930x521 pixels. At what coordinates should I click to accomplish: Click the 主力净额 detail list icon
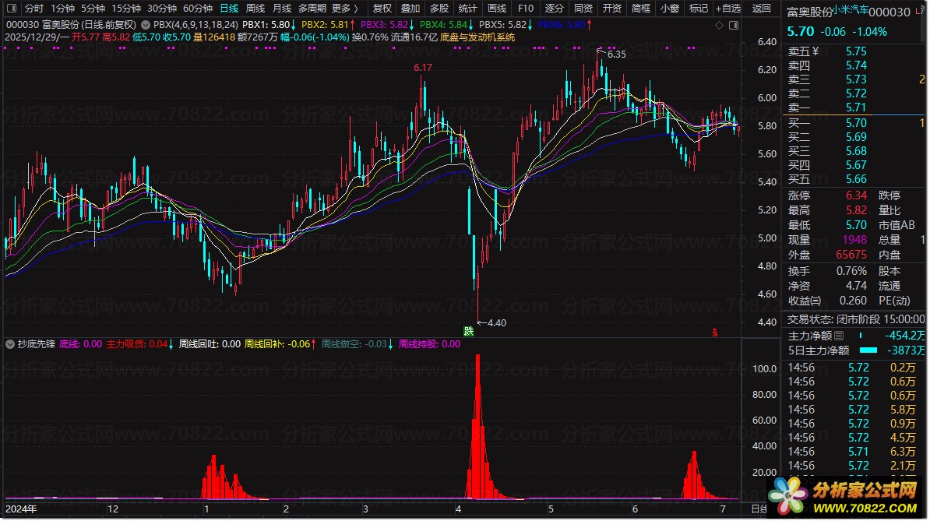click(839, 336)
